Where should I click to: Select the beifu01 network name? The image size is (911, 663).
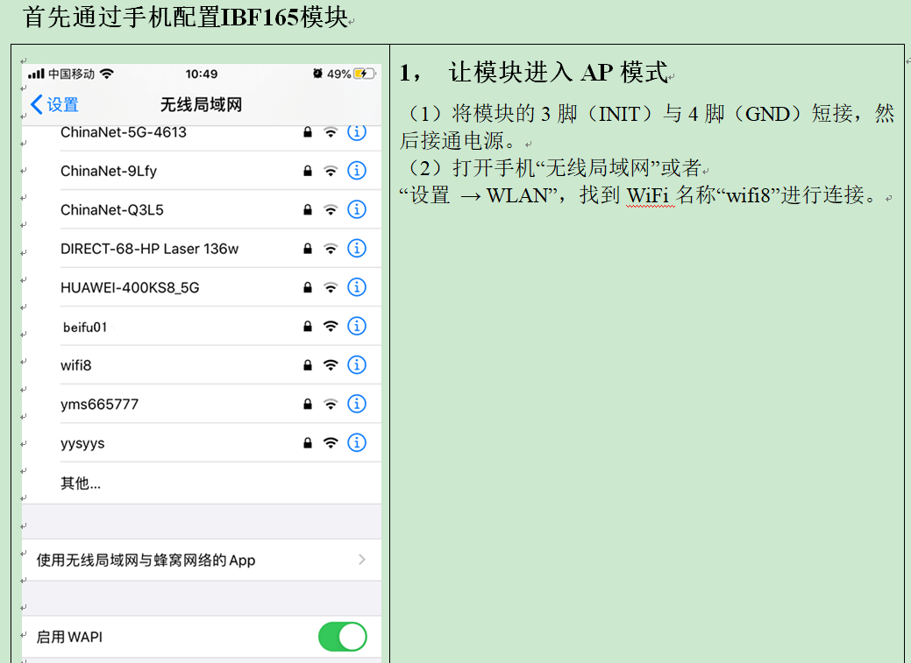click(85, 328)
